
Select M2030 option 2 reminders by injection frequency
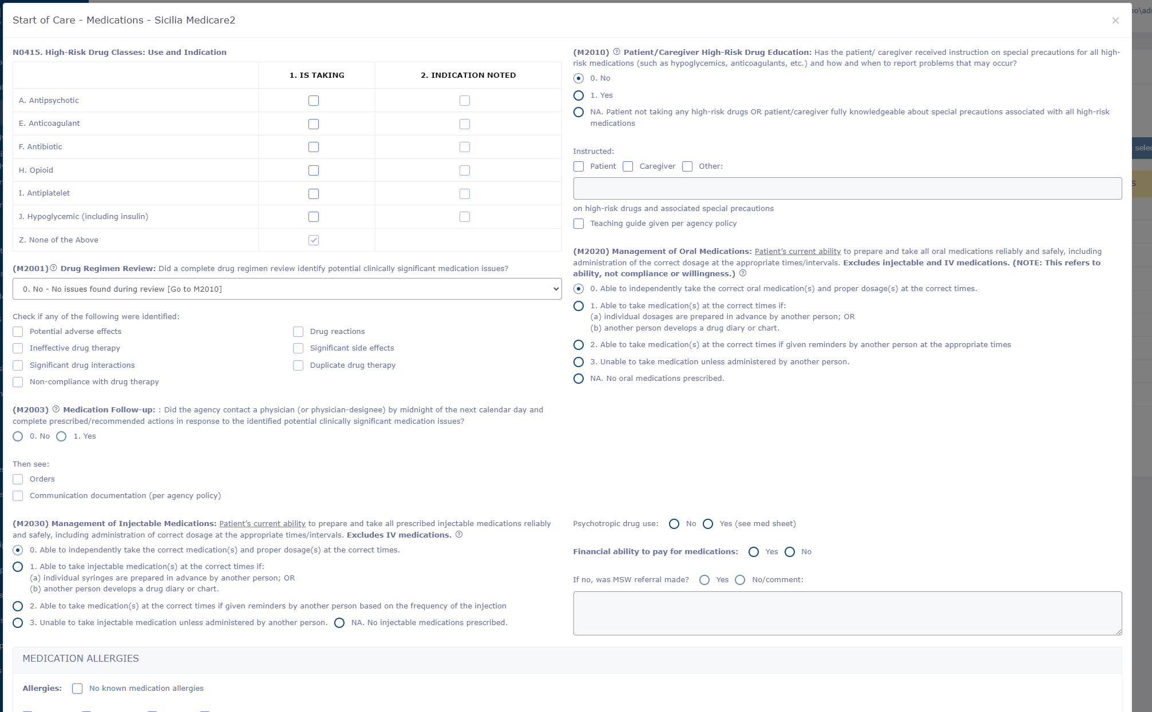[x=18, y=606]
